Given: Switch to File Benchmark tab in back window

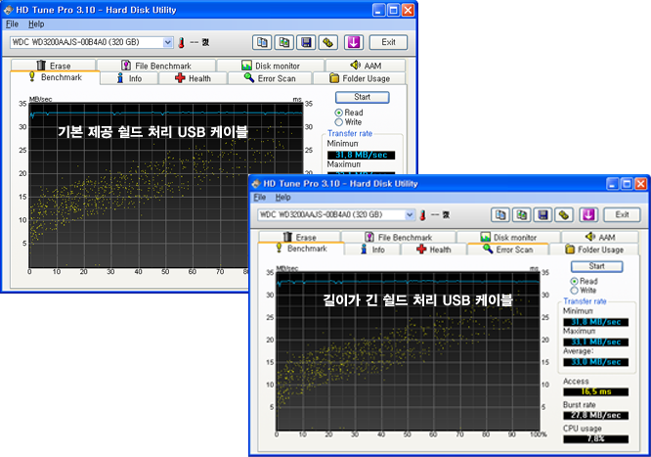Looking at the screenshot, I should (156, 66).
